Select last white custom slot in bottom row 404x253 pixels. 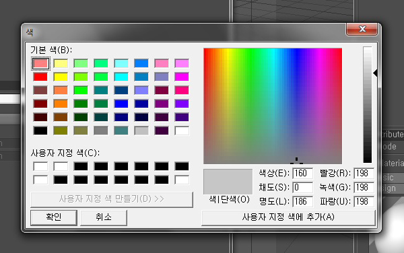point(182,180)
